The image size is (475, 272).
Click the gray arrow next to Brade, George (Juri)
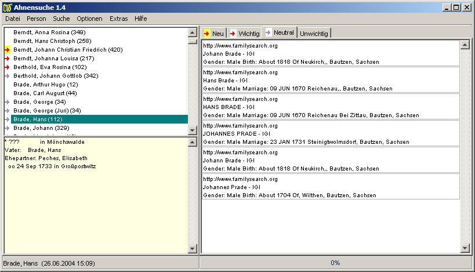(8, 111)
